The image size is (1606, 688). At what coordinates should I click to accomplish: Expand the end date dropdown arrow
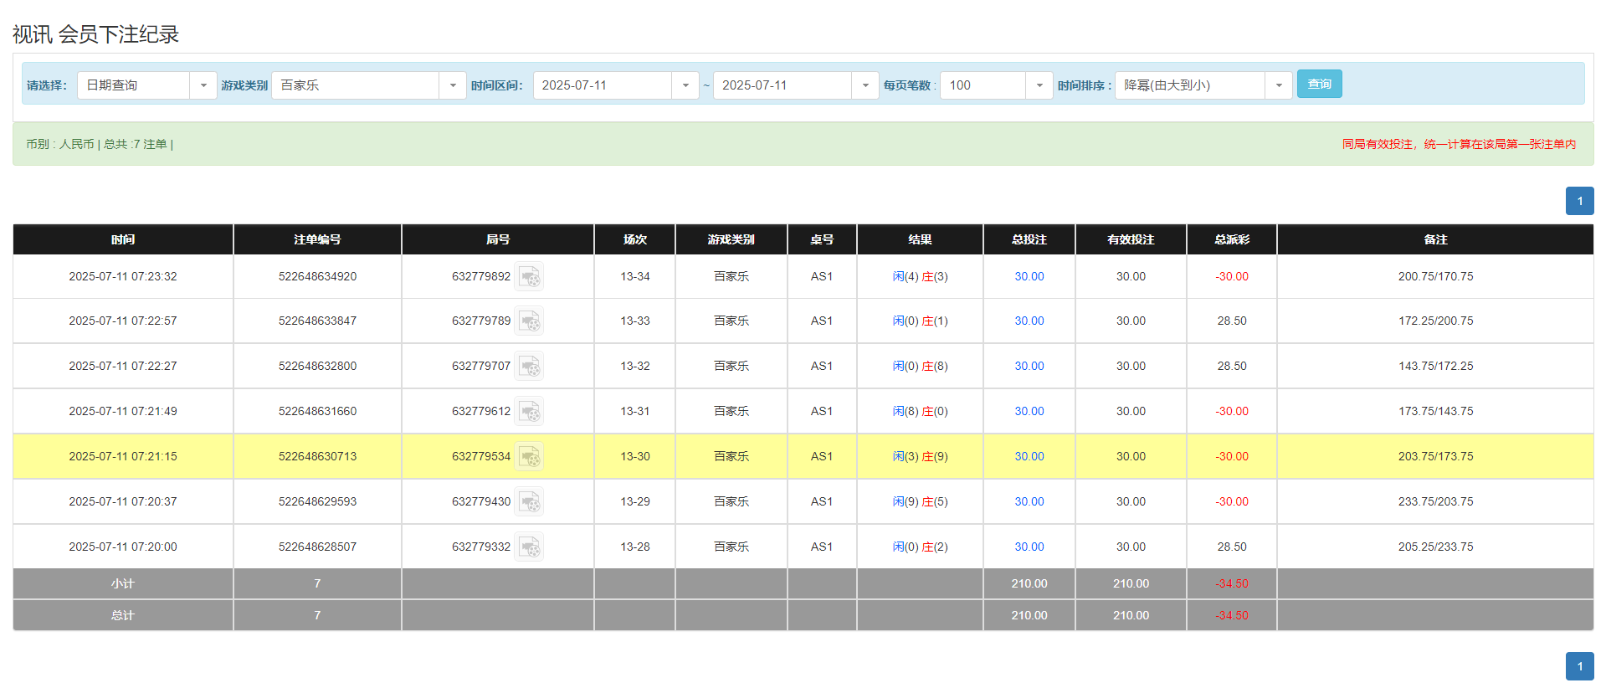pyautogui.click(x=865, y=85)
